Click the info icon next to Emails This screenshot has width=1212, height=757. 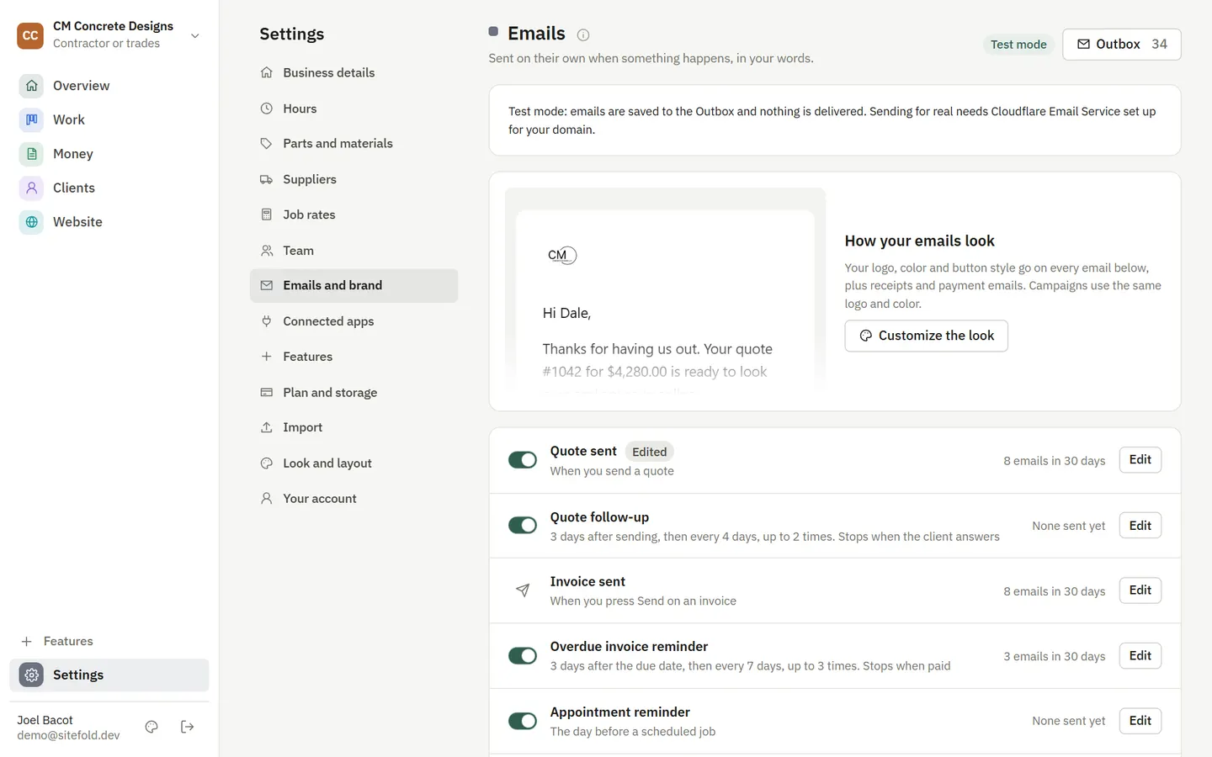pyautogui.click(x=583, y=34)
